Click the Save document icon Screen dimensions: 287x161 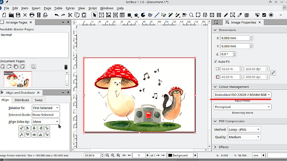point(18,15)
